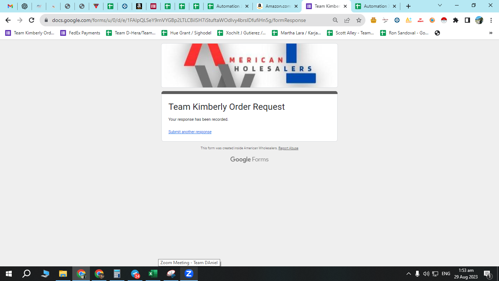This screenshot has height=281, width=499.
Task: View site information via lock icon
Action: pos(46,20)
